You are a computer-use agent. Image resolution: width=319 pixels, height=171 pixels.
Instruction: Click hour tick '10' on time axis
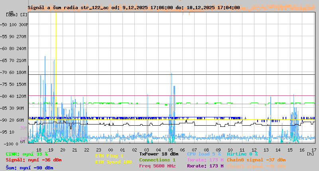[x=230, y=150]
